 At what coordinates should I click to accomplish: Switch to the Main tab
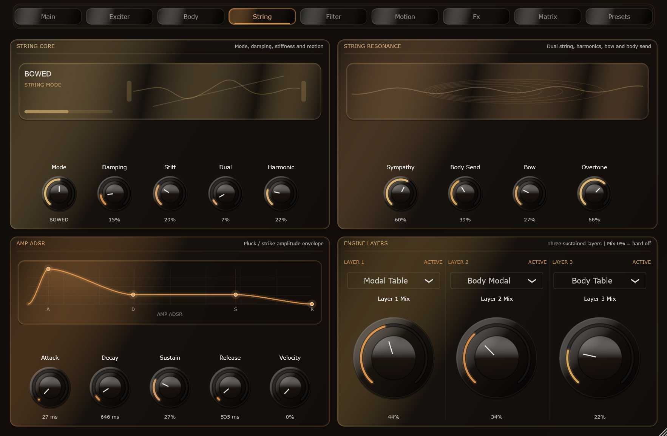point(48,17)
